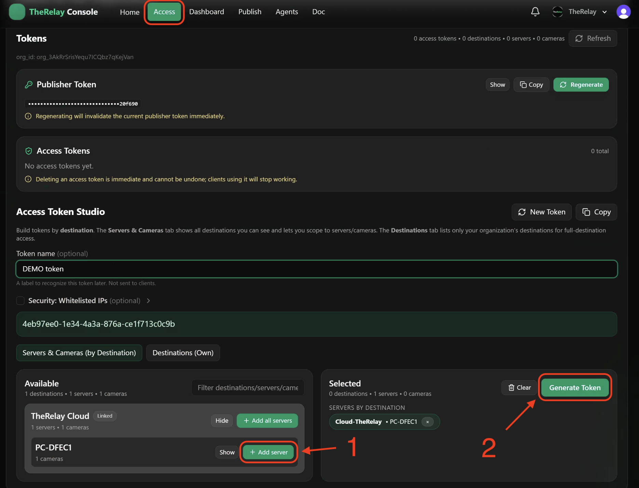Click the TheRelay Cloud destination title
The image size is (639, 488).
coord(60,416)
